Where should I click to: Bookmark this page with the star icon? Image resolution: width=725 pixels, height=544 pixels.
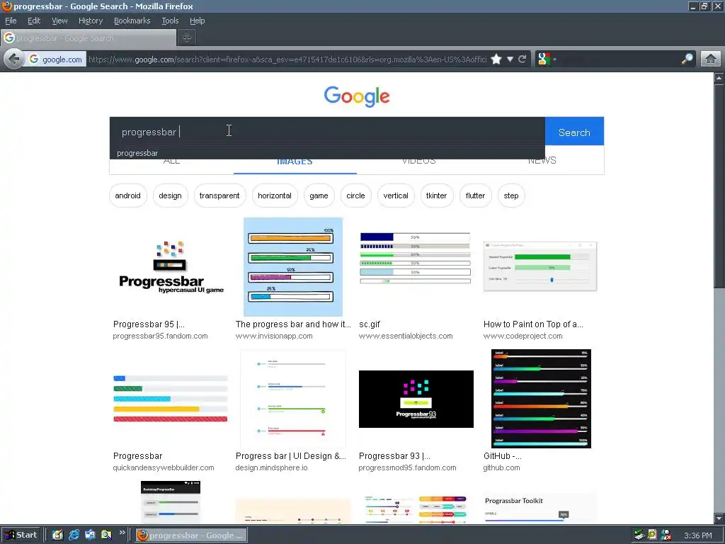pos(496,59)
